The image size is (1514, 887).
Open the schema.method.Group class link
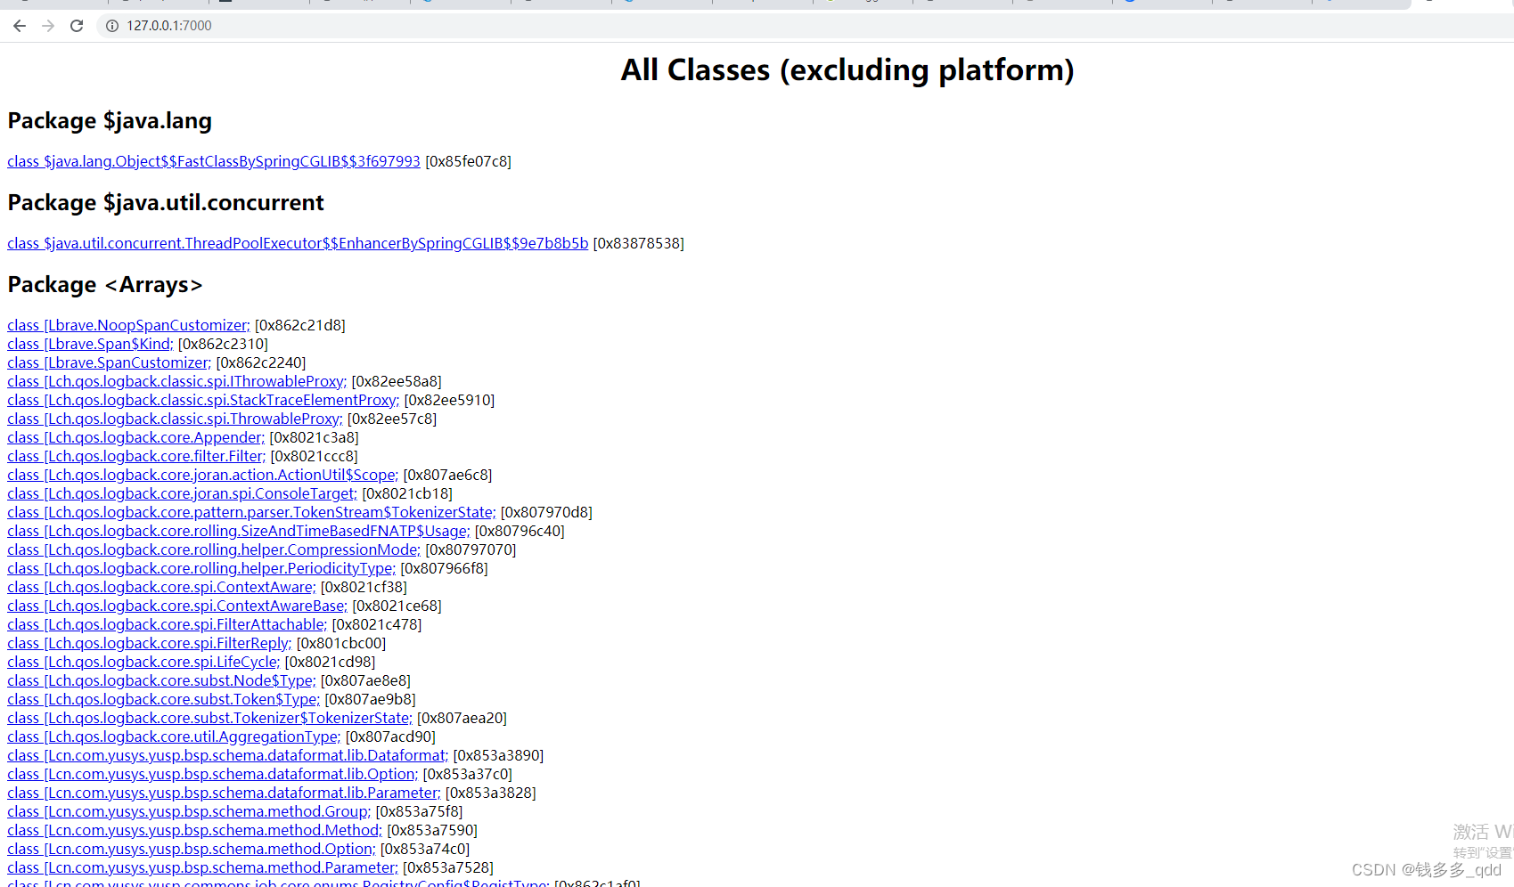pos(188,811)
